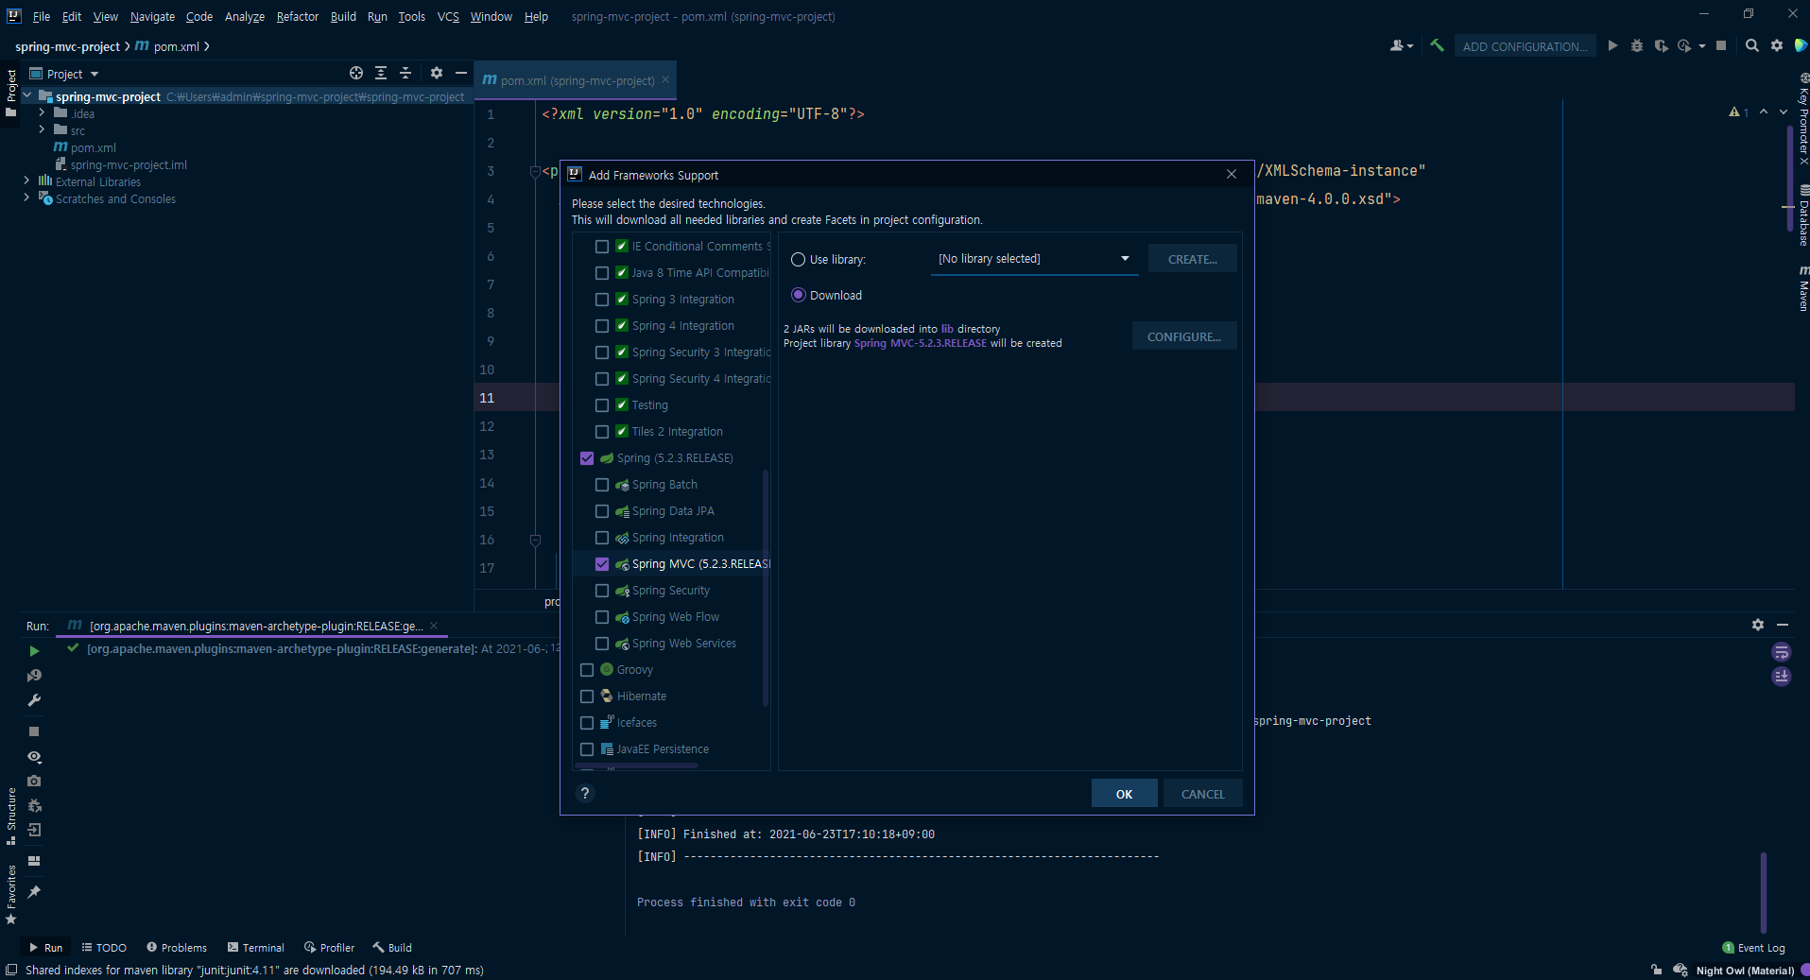The image size is (1810, 980).
Task: Start debugging with the bug icon
Action: tap(1637, 45)
